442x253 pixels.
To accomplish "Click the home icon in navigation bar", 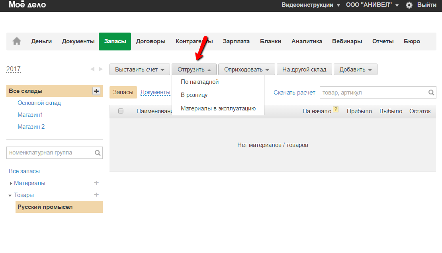I will point(17,41).
